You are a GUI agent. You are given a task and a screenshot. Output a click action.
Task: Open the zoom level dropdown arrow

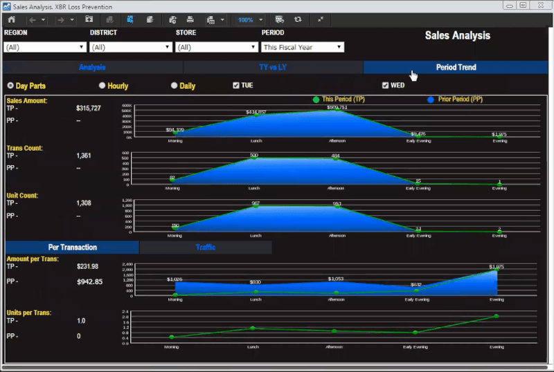(x=261, y=20)
